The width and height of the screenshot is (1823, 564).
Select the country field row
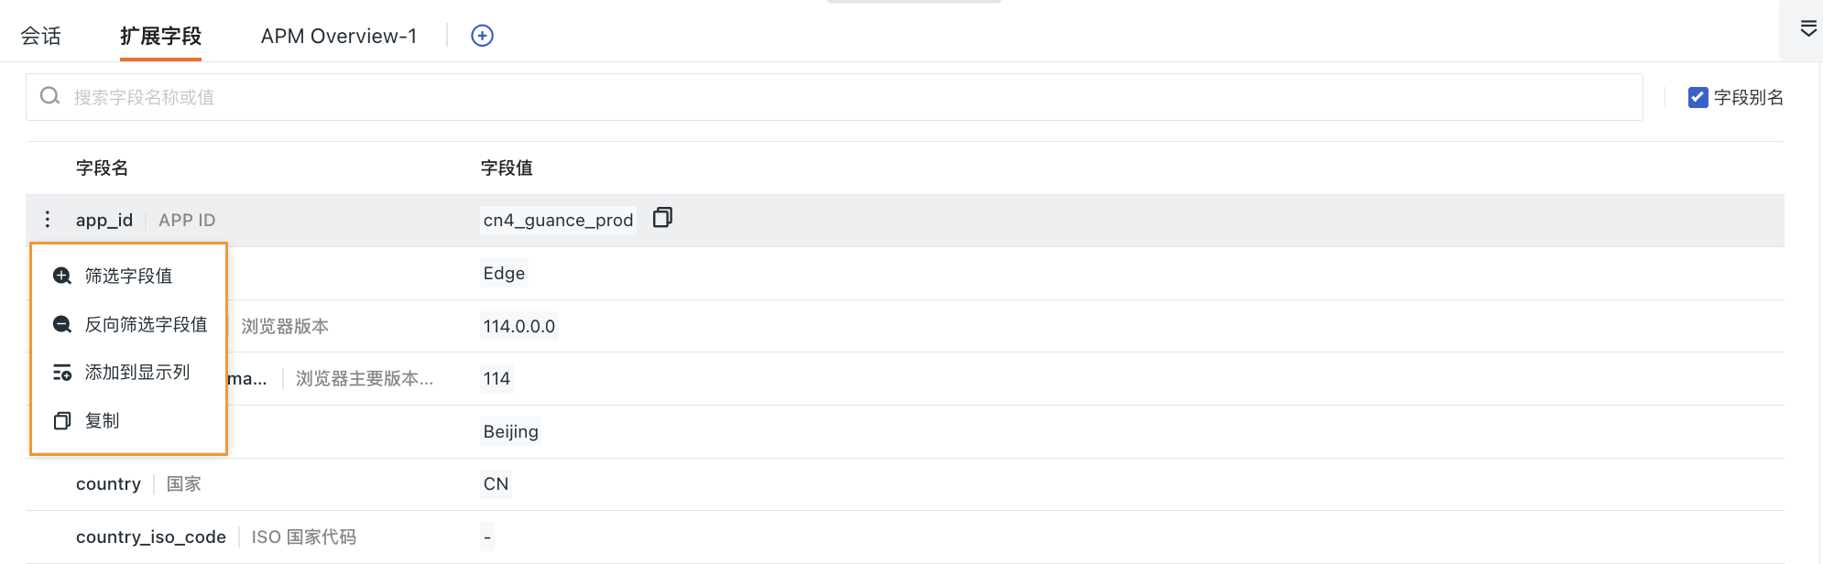(905, 484)
